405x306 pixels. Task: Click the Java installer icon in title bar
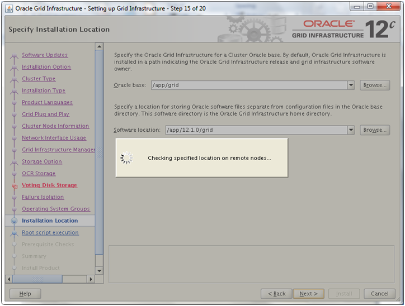(9, 8)
